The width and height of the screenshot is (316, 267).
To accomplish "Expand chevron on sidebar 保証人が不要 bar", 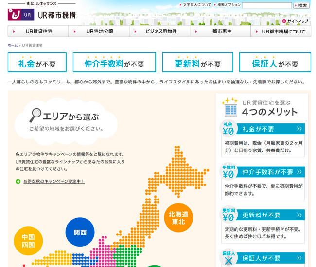I will tap(299, 258).
